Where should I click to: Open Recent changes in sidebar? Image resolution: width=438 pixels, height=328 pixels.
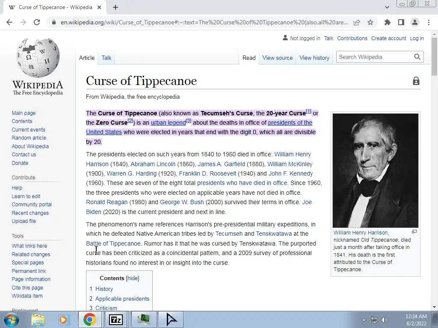click(30, 213)
